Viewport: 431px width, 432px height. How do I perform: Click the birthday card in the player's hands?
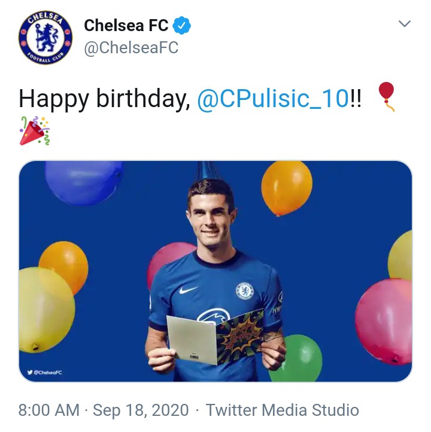click(x=214, y=337)
